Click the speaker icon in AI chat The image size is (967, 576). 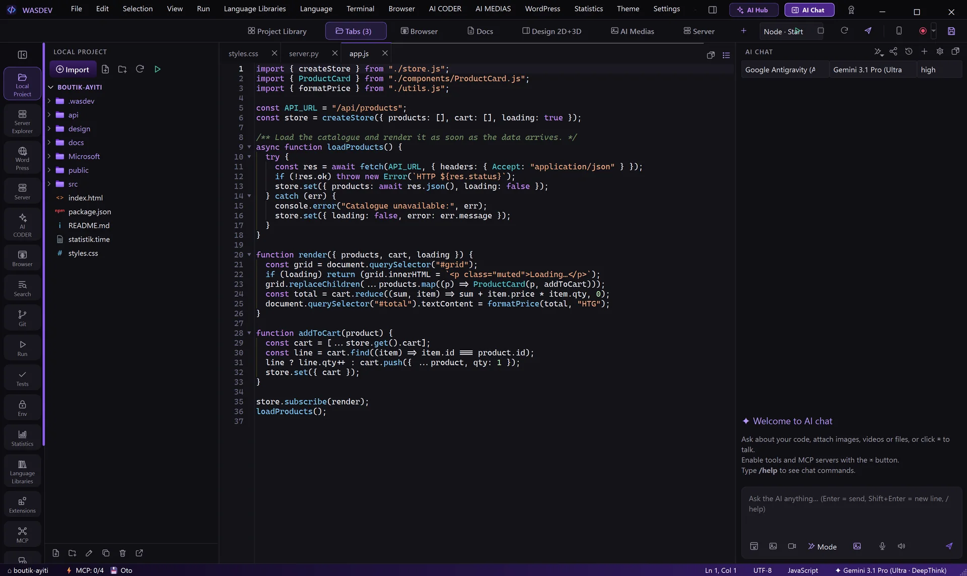[902, 546]
